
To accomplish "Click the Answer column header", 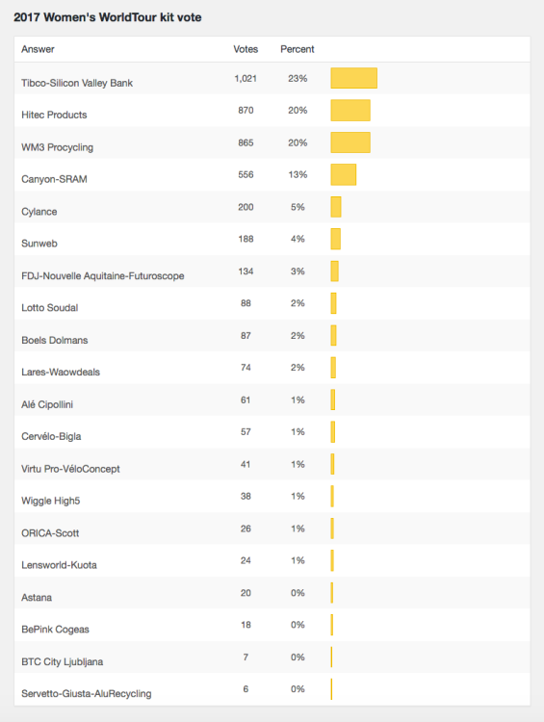I will (x=38, y=49).
